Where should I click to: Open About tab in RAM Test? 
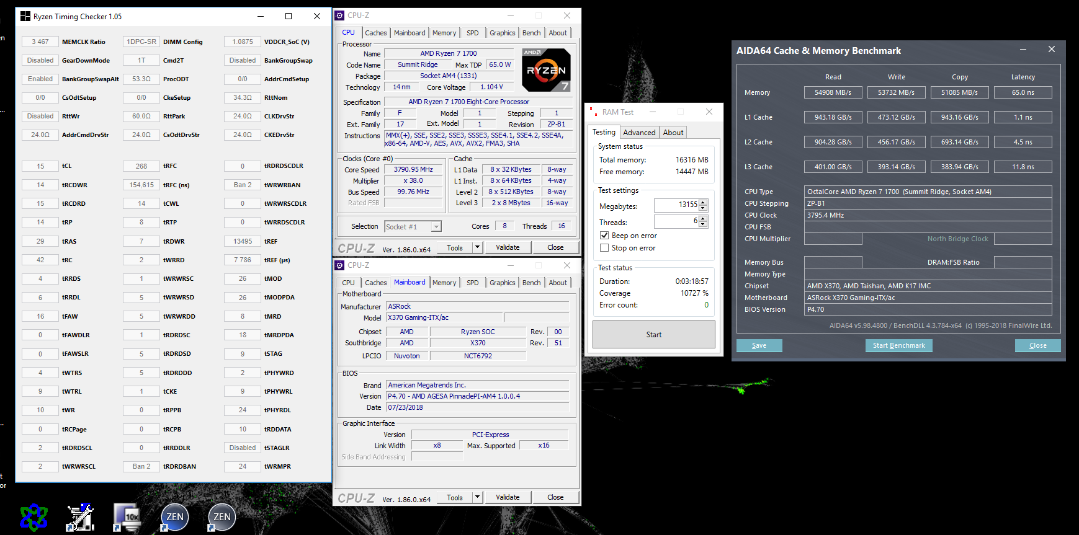point(673,133)
